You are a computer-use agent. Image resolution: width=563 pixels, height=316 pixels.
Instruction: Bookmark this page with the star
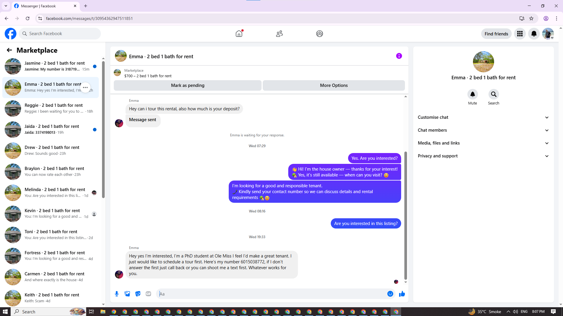(531, 18)
